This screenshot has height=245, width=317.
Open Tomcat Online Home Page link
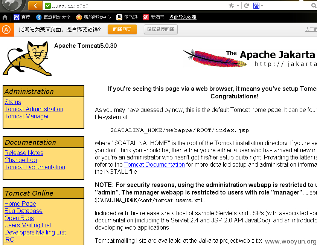(20, 204)
